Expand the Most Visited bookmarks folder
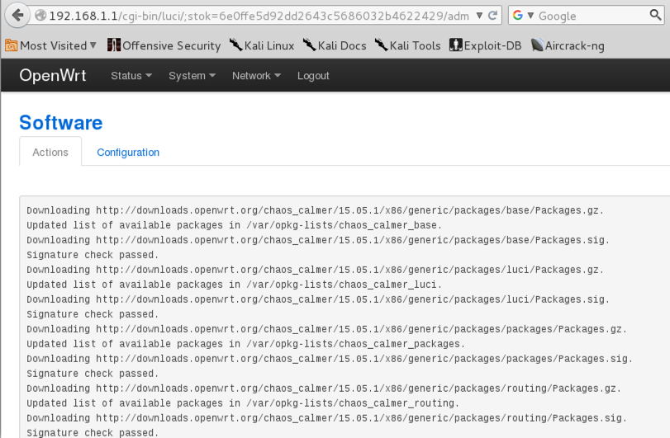Screen dimensions: 670x438 click(51, 45)
